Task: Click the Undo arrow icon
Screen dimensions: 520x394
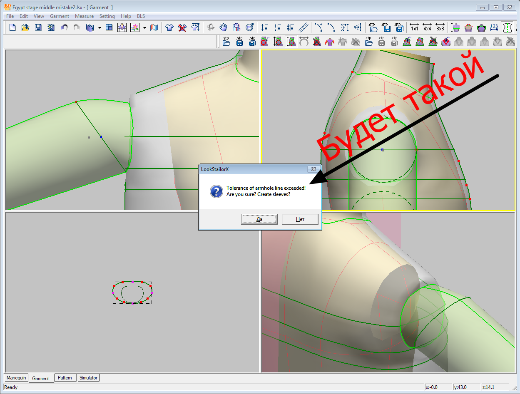Action: tap(64, 27)
